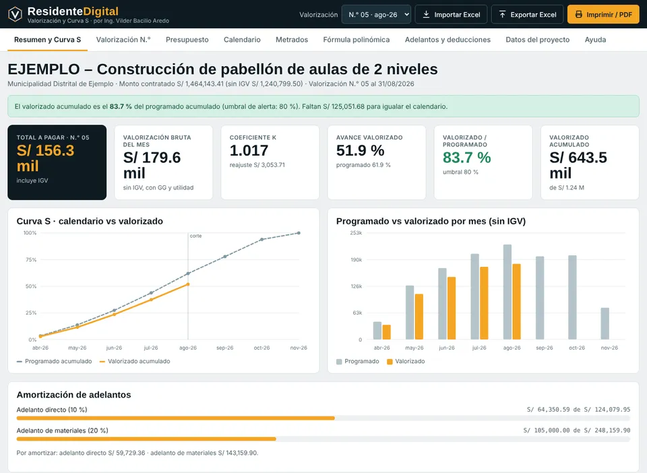Viewport: 647px width, 473px height.
Task: Click the amount S/ 64,350.59 de S/ 124,079.95
Action: click(x=578, y=410)
